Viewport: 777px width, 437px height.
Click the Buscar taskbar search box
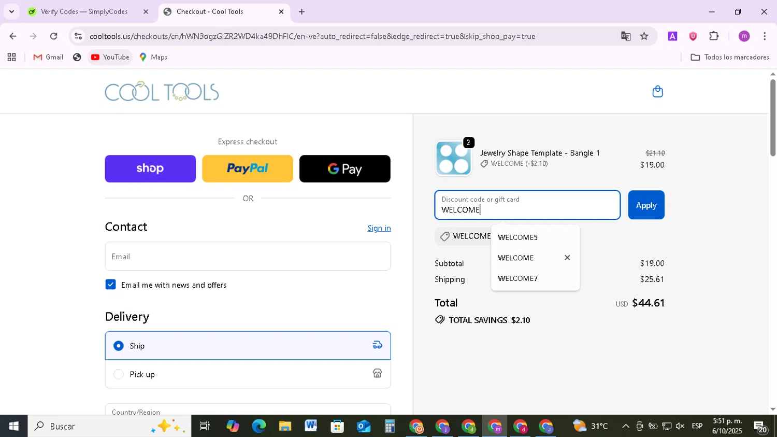109,426
